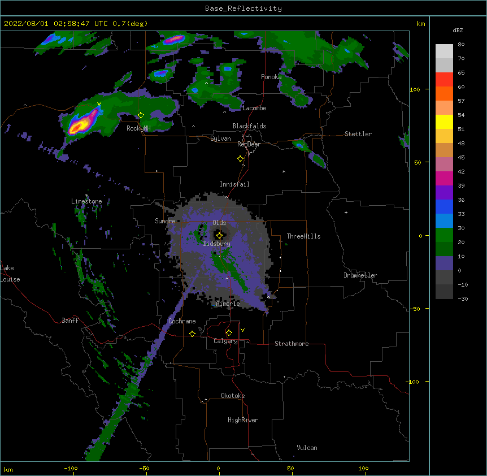Click the 65 value on the dBZ scale
Viewport: 487px width, 476px height.
coord(461,73)
